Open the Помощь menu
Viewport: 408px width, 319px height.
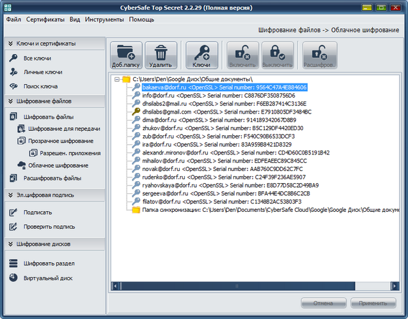(x=141, y=20)
